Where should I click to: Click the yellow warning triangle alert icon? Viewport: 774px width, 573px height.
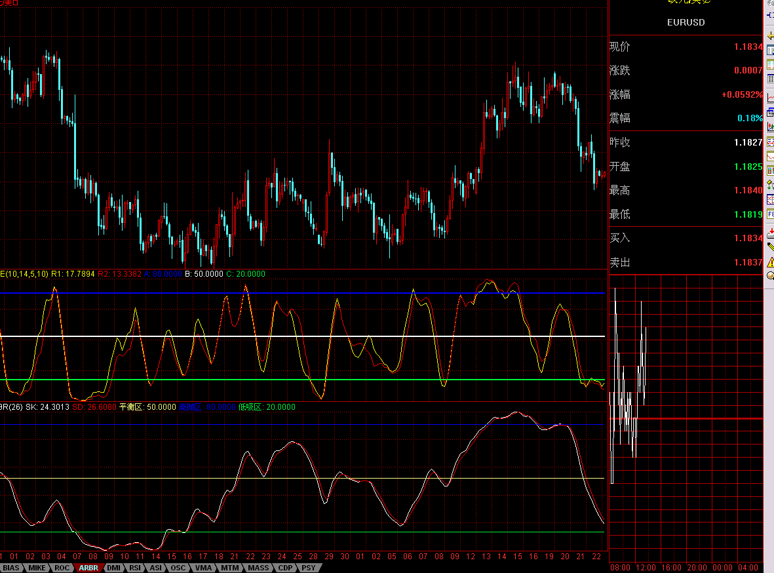point(771,262)
